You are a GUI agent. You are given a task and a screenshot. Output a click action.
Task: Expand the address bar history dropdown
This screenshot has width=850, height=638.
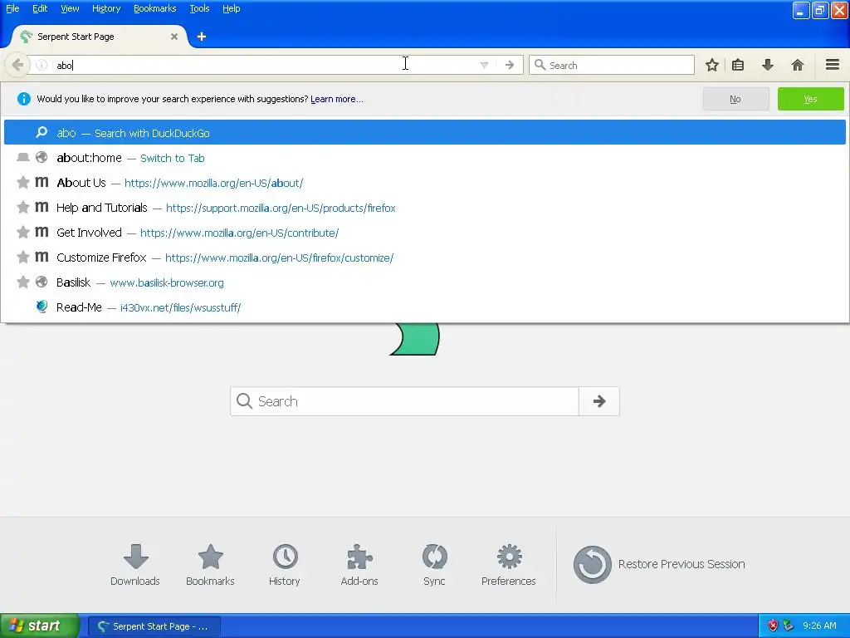click(x=484, y=65)
